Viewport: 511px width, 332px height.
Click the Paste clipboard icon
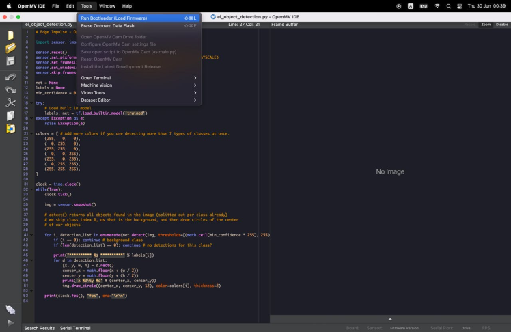[x=10, y=128]
